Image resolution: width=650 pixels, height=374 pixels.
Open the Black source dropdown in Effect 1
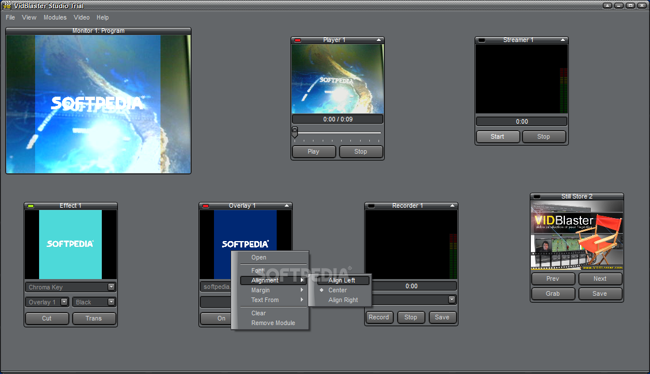click(x=111, y=302)
